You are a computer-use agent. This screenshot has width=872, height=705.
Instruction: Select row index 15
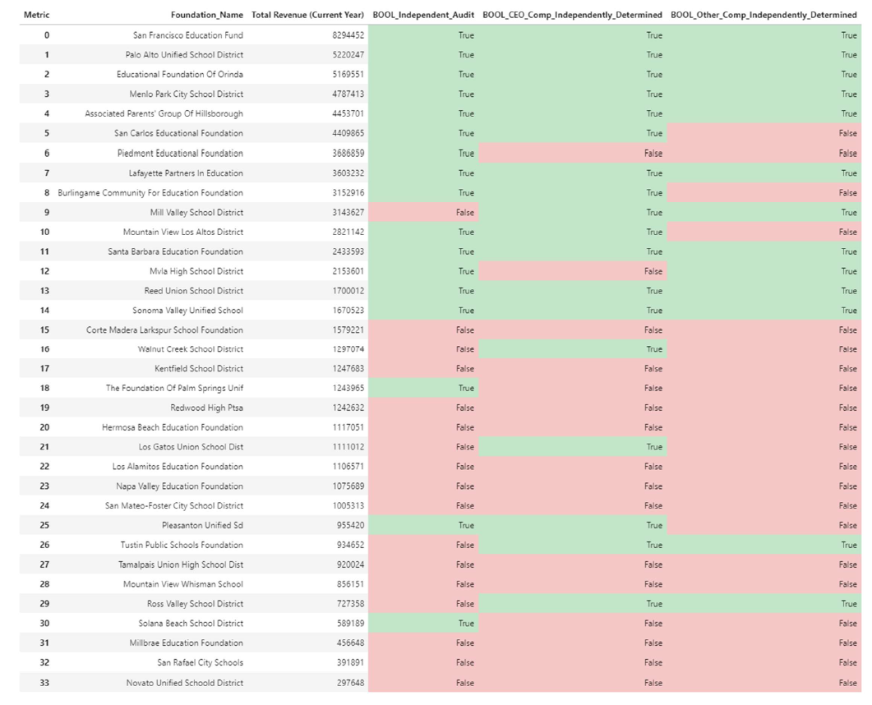[45, 329]
